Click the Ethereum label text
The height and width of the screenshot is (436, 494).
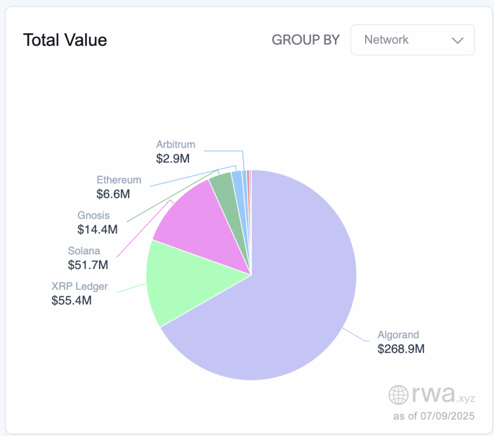coord(119,180)
